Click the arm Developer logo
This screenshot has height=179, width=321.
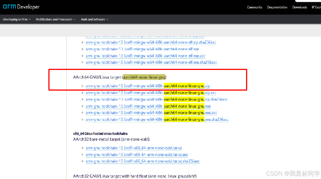(x=21, y=7)
